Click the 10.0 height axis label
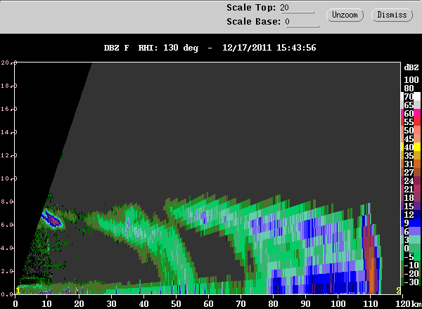Image resolution: width=422 pixels, height=309 pixels. click(x=9, y=178)
